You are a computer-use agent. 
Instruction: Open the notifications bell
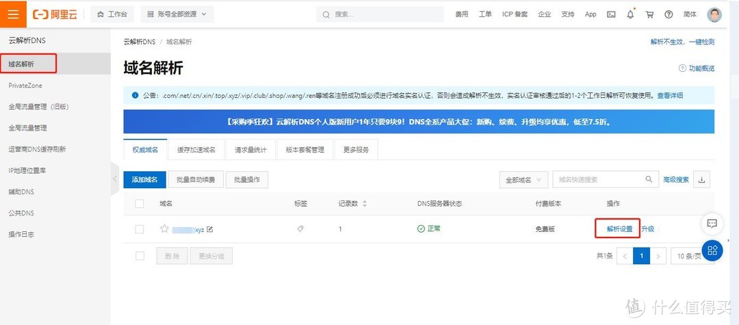coord(631,14)
